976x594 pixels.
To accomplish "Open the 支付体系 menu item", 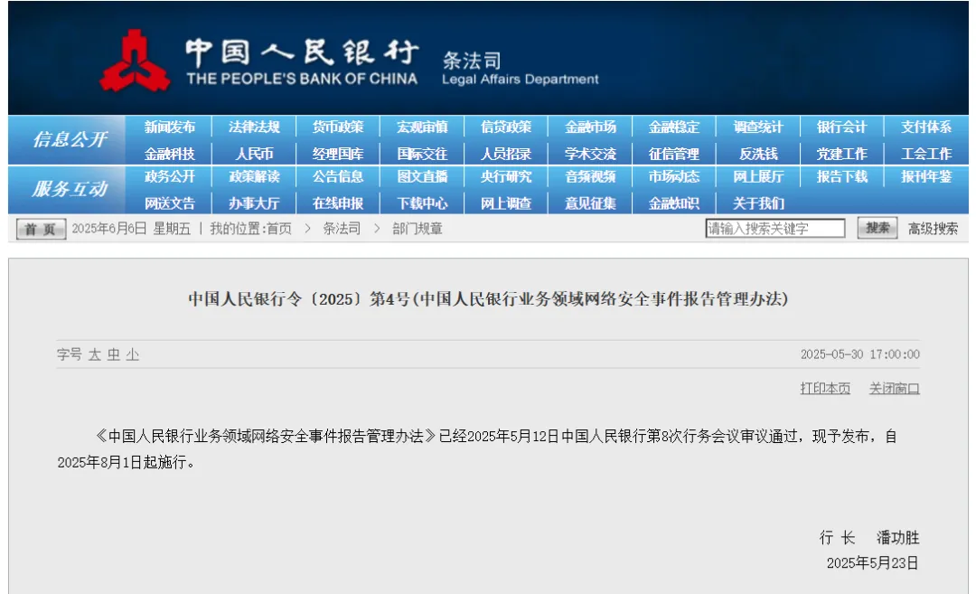I will click(926, 127).
